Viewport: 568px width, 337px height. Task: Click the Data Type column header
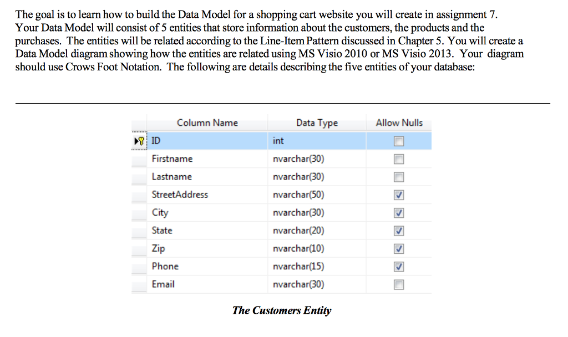point(317,122)
